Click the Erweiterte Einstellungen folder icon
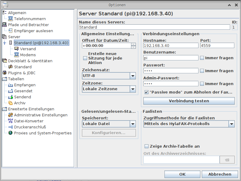The image size is (241, 181). pyautogui.click(x=5, y=109)
